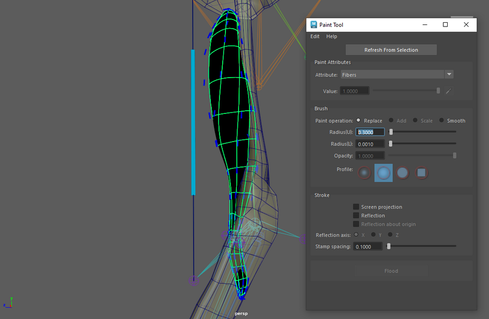Click the Flood button
Viewport: 489px width, 319px height.
[391, 271]
